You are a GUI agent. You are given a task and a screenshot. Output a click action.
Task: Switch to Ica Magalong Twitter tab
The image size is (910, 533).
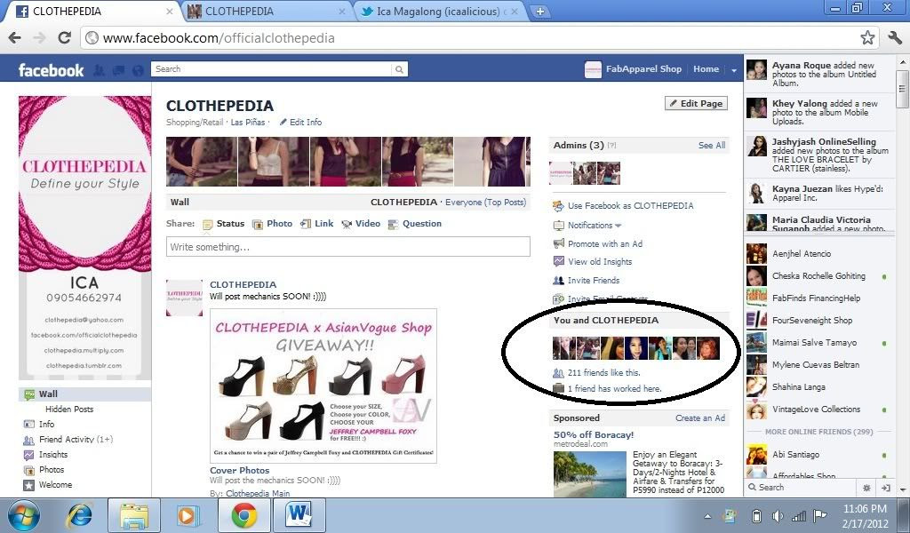438,11
